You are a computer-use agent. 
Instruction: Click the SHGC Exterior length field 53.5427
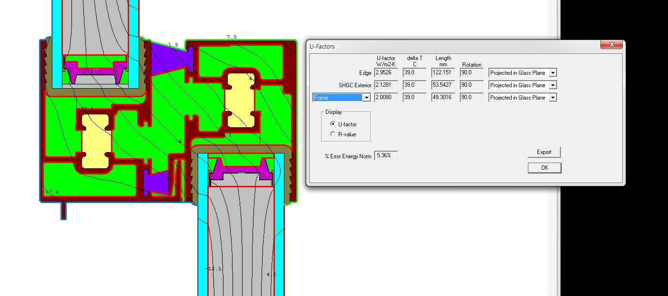[x=443, y=85]
